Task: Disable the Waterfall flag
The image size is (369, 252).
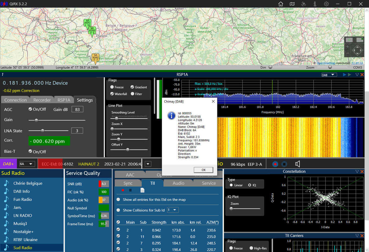Action: click(x=112, y=94)
